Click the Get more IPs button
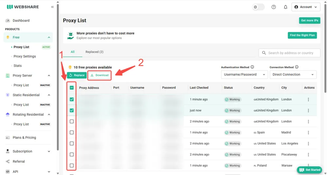The image size is (327, 175). click(309, 21)
